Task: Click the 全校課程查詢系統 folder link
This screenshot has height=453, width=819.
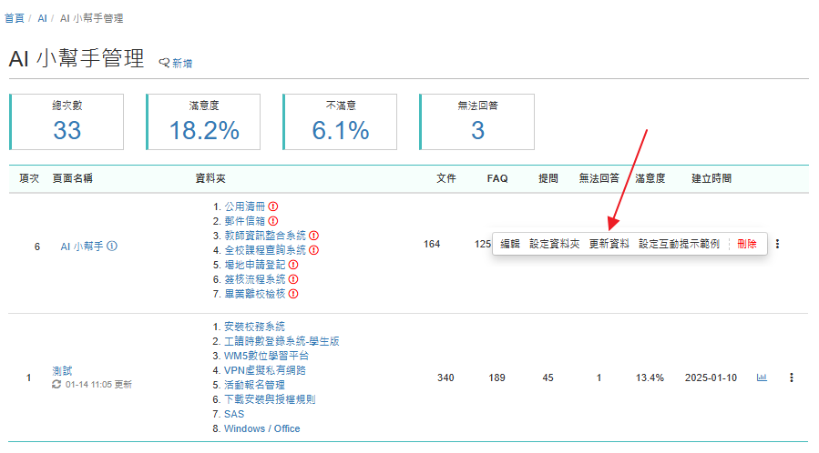Action: tap(264, 250)
